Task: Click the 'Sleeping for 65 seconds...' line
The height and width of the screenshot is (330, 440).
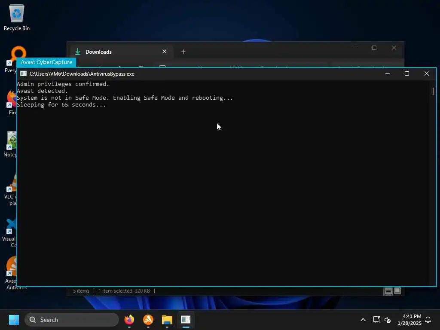Action: (x=61, y=105)
